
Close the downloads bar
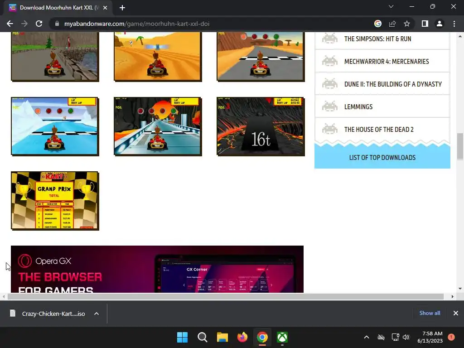[x=456, y=313]
